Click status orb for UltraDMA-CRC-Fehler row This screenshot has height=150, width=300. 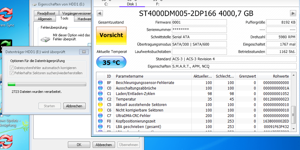(100, 115)
